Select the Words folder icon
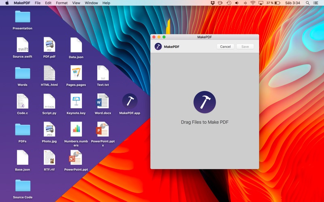 pos(23,73)
